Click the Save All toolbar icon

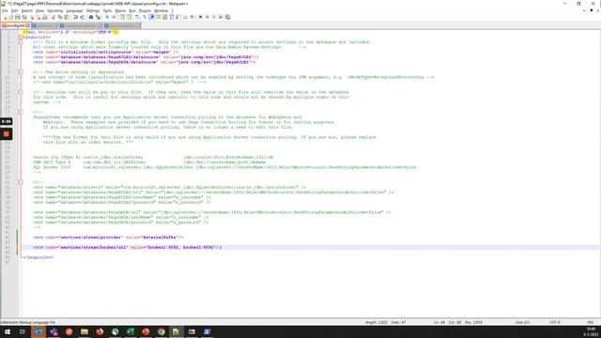click(x=24, y=17)
